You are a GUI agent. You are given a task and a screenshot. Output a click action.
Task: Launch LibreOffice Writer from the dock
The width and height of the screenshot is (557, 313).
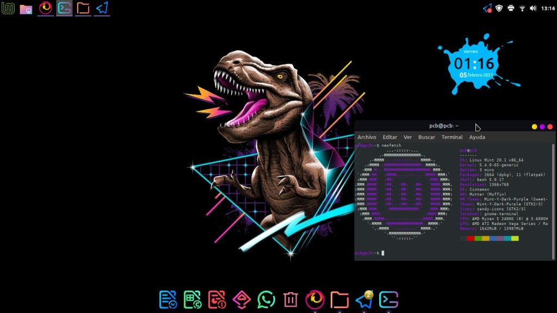coord(168,299)
